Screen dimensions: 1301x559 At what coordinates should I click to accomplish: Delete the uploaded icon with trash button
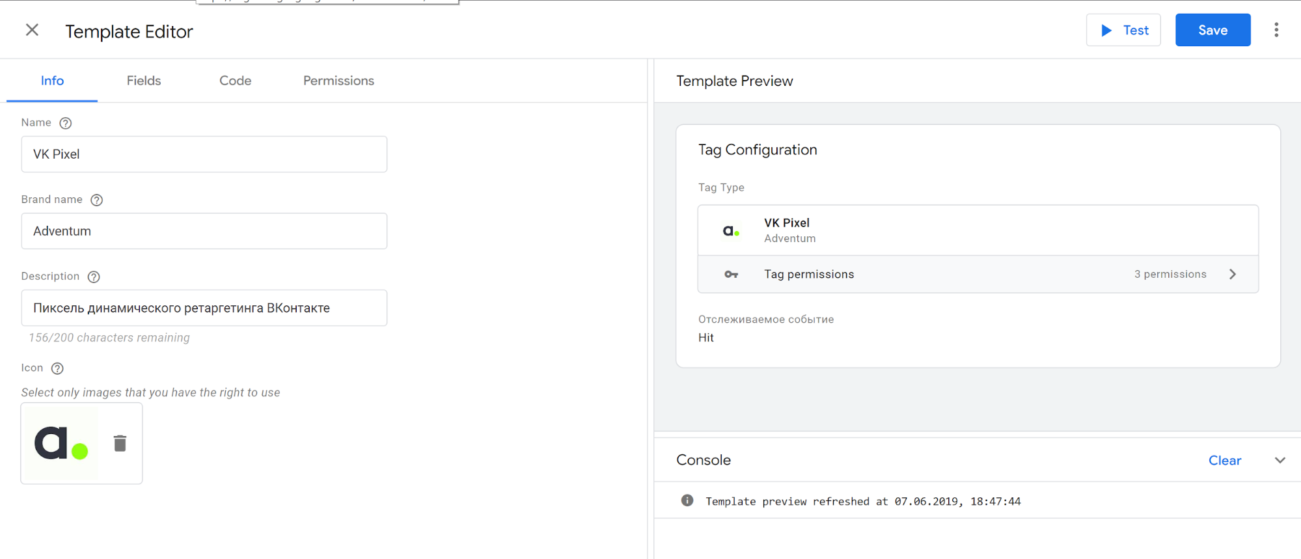click(x=120, y=443)
